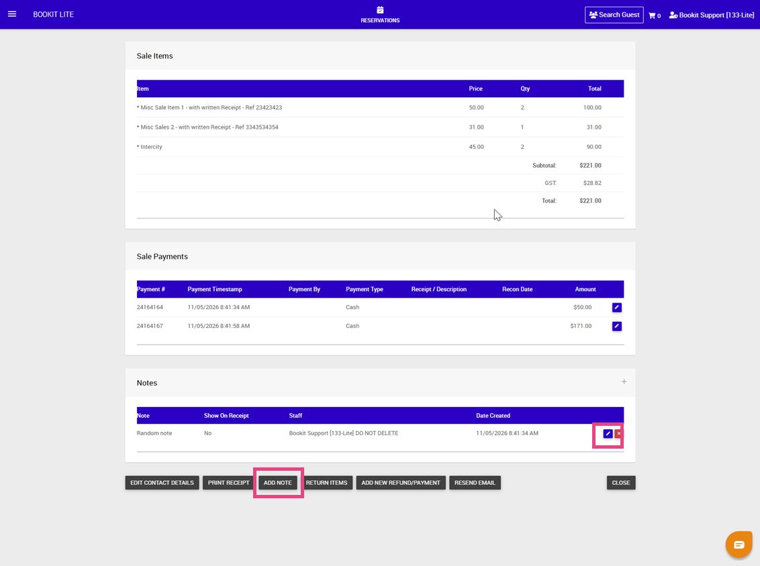This screenshot has height=566, width=760.
Task: Go to BOOKIT LITE home
Action: tap(53, 15)
